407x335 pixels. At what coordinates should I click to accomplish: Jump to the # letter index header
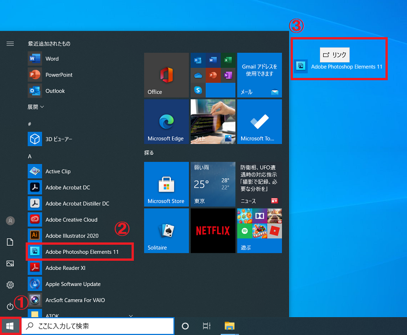30,124
